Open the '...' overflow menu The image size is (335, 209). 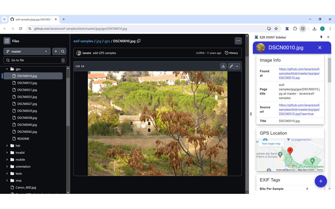pyautogui.click(x=238, y=41)
